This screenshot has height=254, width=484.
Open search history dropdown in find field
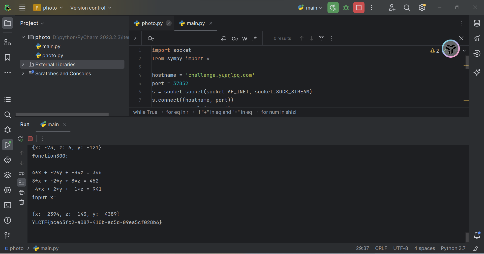151,39
